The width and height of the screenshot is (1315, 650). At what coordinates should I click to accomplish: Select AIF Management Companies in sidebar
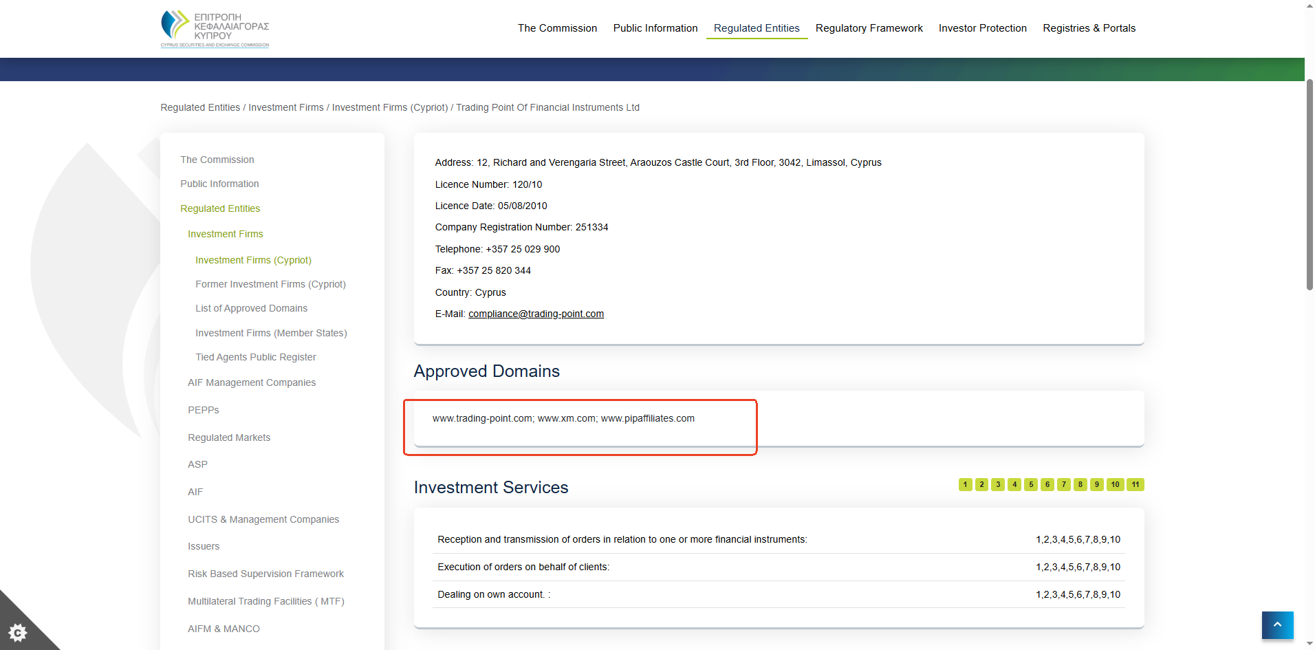[x=252, y=382]
